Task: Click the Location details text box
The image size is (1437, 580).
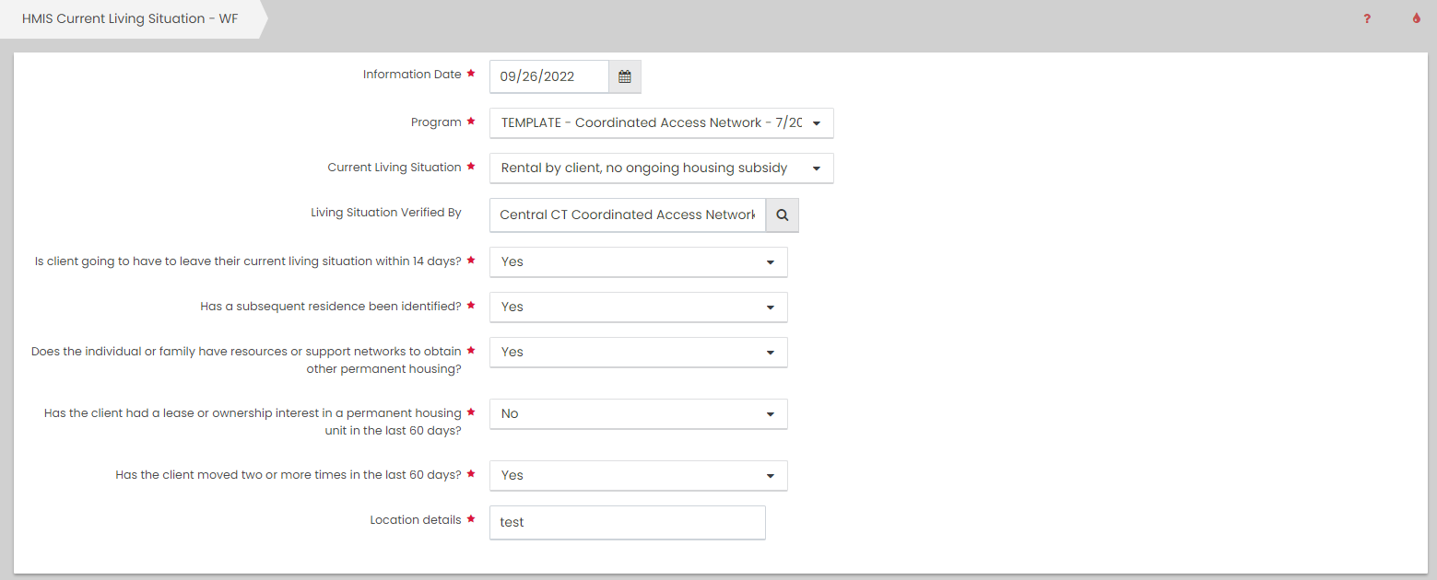Action: point(627,522)
